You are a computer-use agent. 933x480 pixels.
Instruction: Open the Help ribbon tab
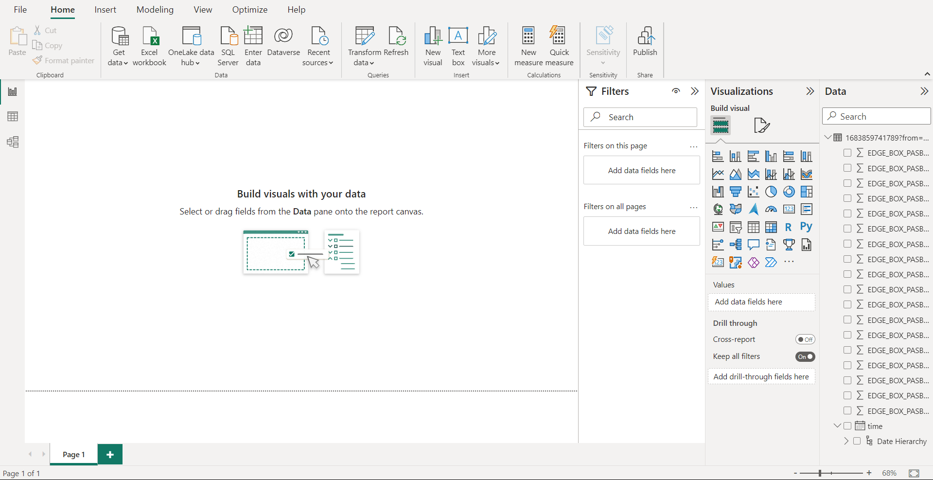coord(297,10)
